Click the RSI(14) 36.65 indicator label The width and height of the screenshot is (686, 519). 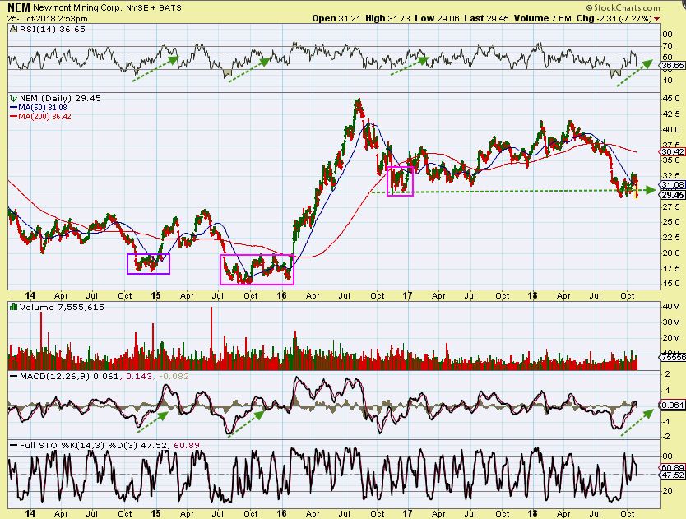tap(52, 30)
